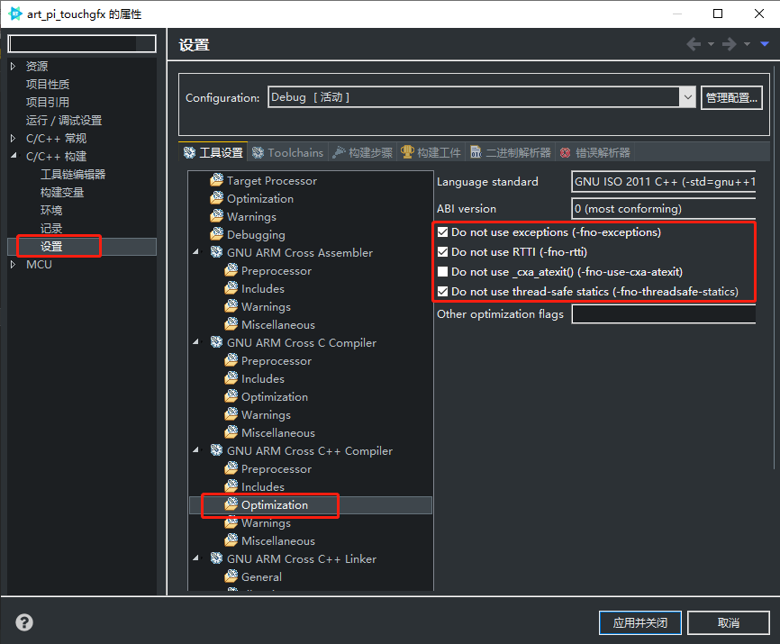Open the Debugging settings node

coord(256,234)
